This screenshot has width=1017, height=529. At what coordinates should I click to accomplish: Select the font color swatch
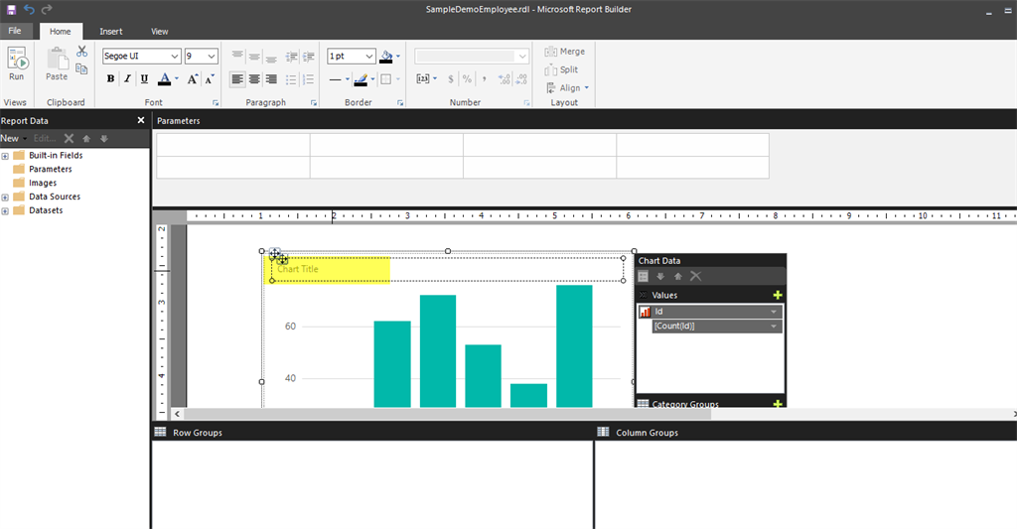(165, 79)
